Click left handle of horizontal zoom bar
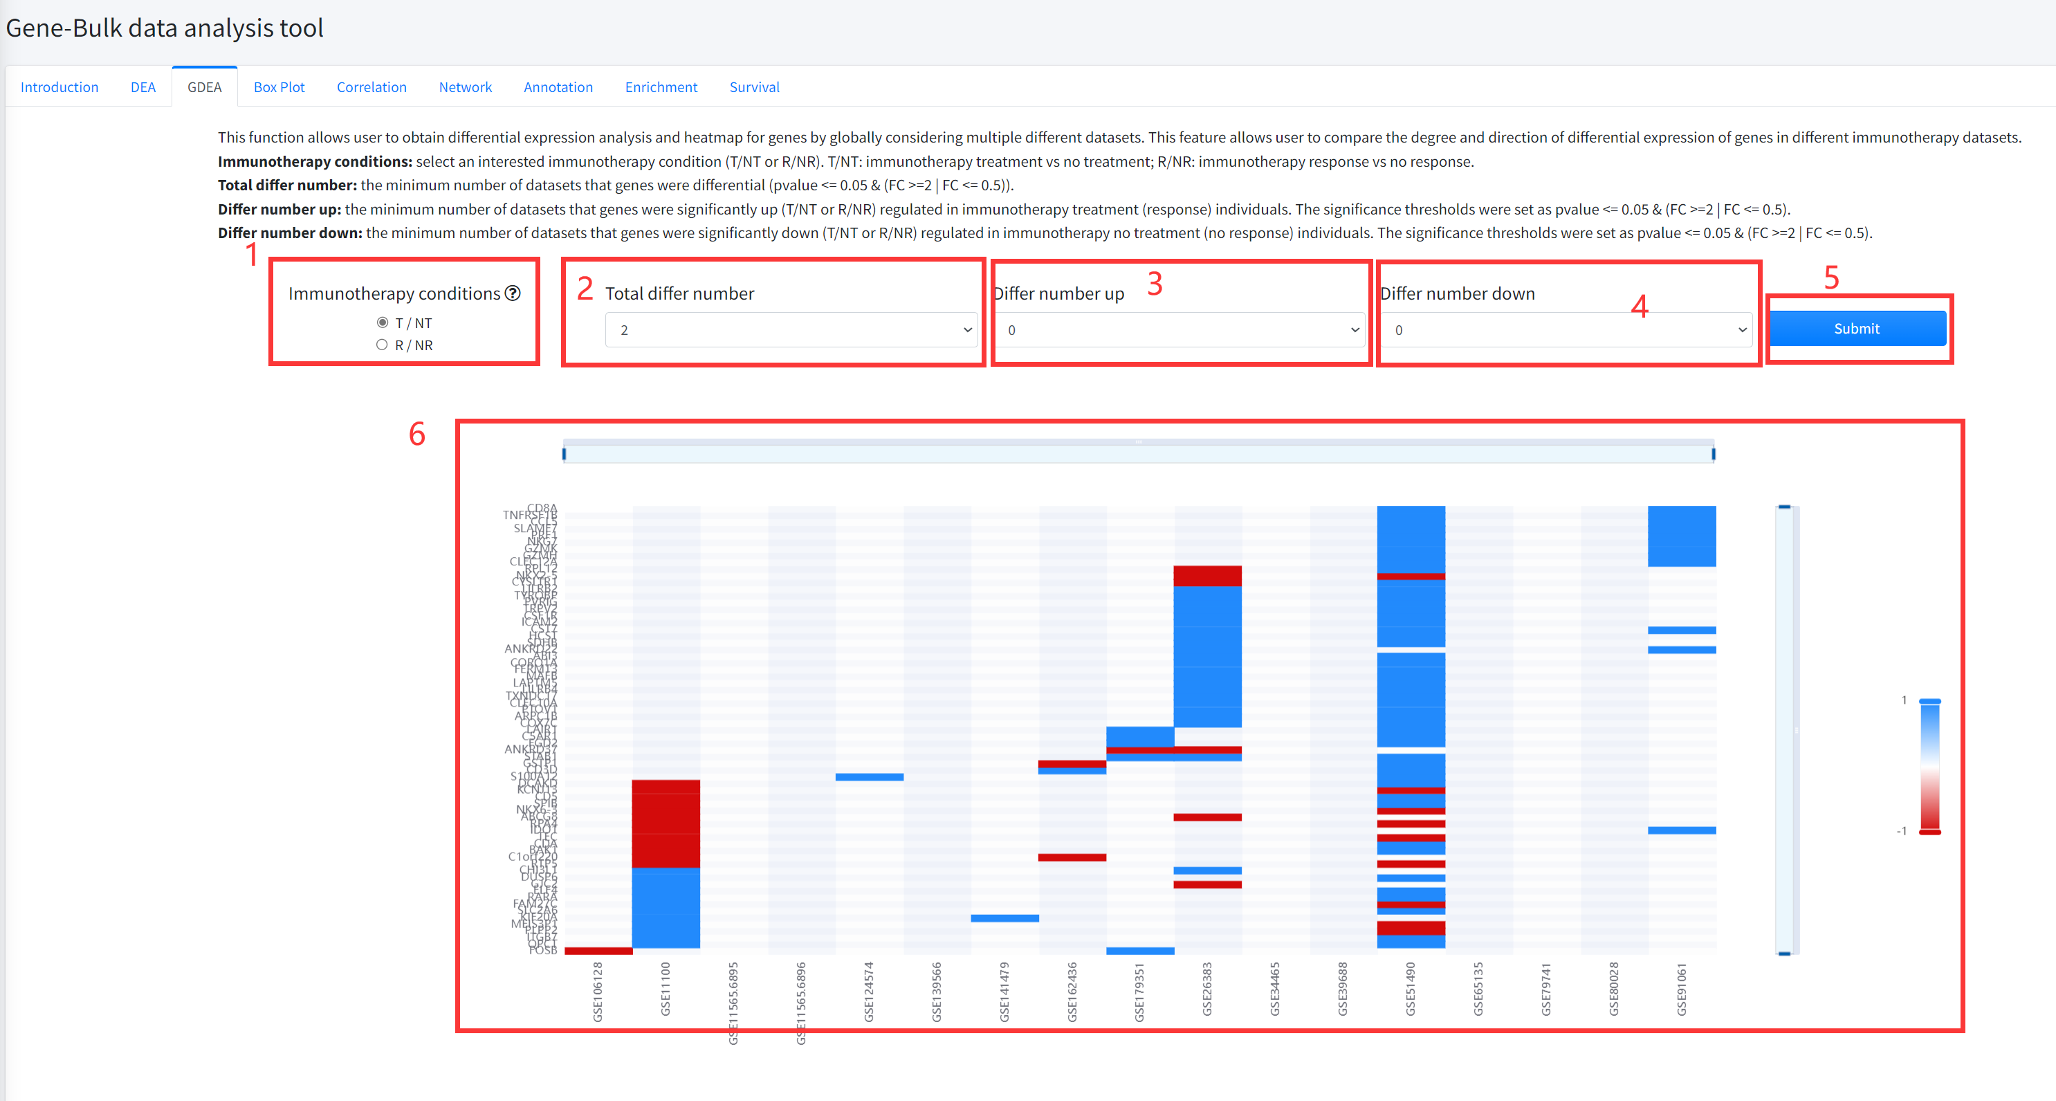Viewport: 2056px width, 1101px height. [565, 453]
